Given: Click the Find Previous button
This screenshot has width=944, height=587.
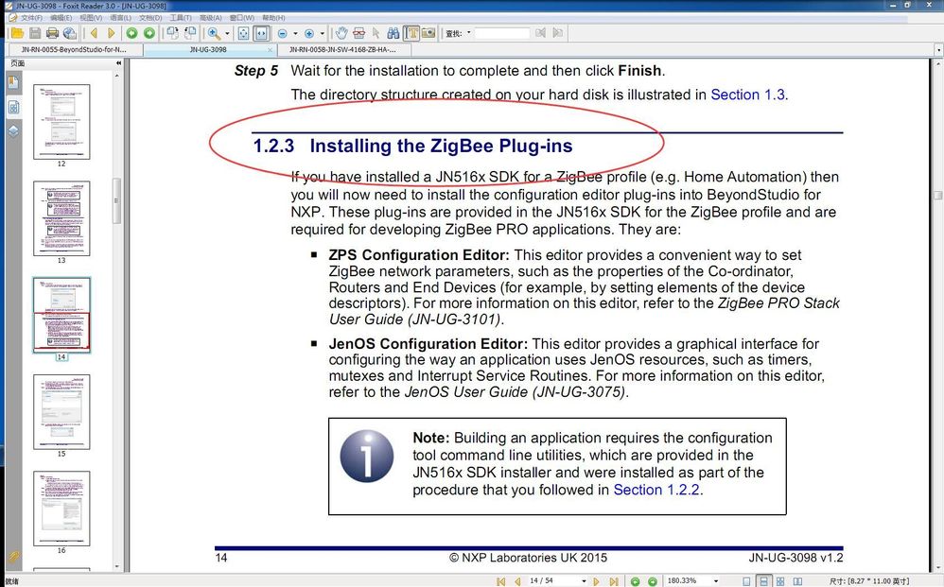Looking at the screenshot, I should [541, 33].
